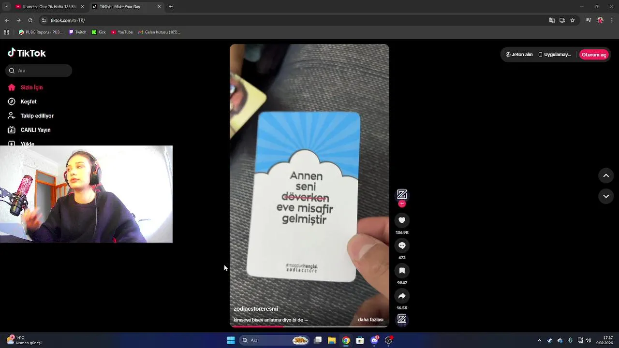Open the Google Translate icon in address bar
Image resolution: width=619 pixels, height=348 pixels.
(x=552, y=20)
